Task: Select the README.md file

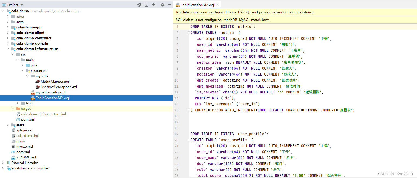Action: (26, 157)
